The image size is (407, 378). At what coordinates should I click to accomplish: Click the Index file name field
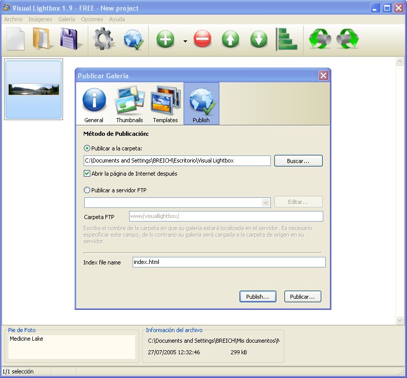(229, 262)
